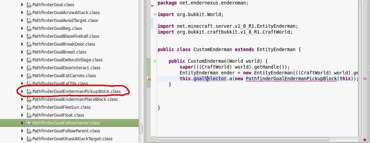Select PathfinderGoalBeg.class row
The image size is (370, 143).
pyautogui.click(x=57, y=28)
